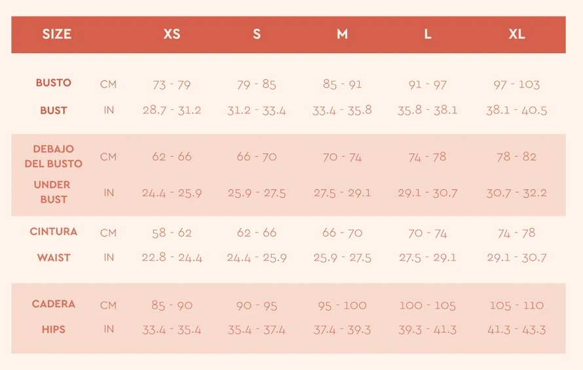Select the 58 - 62 waist value
Screen dimensions: 583x370
(172, 233)
